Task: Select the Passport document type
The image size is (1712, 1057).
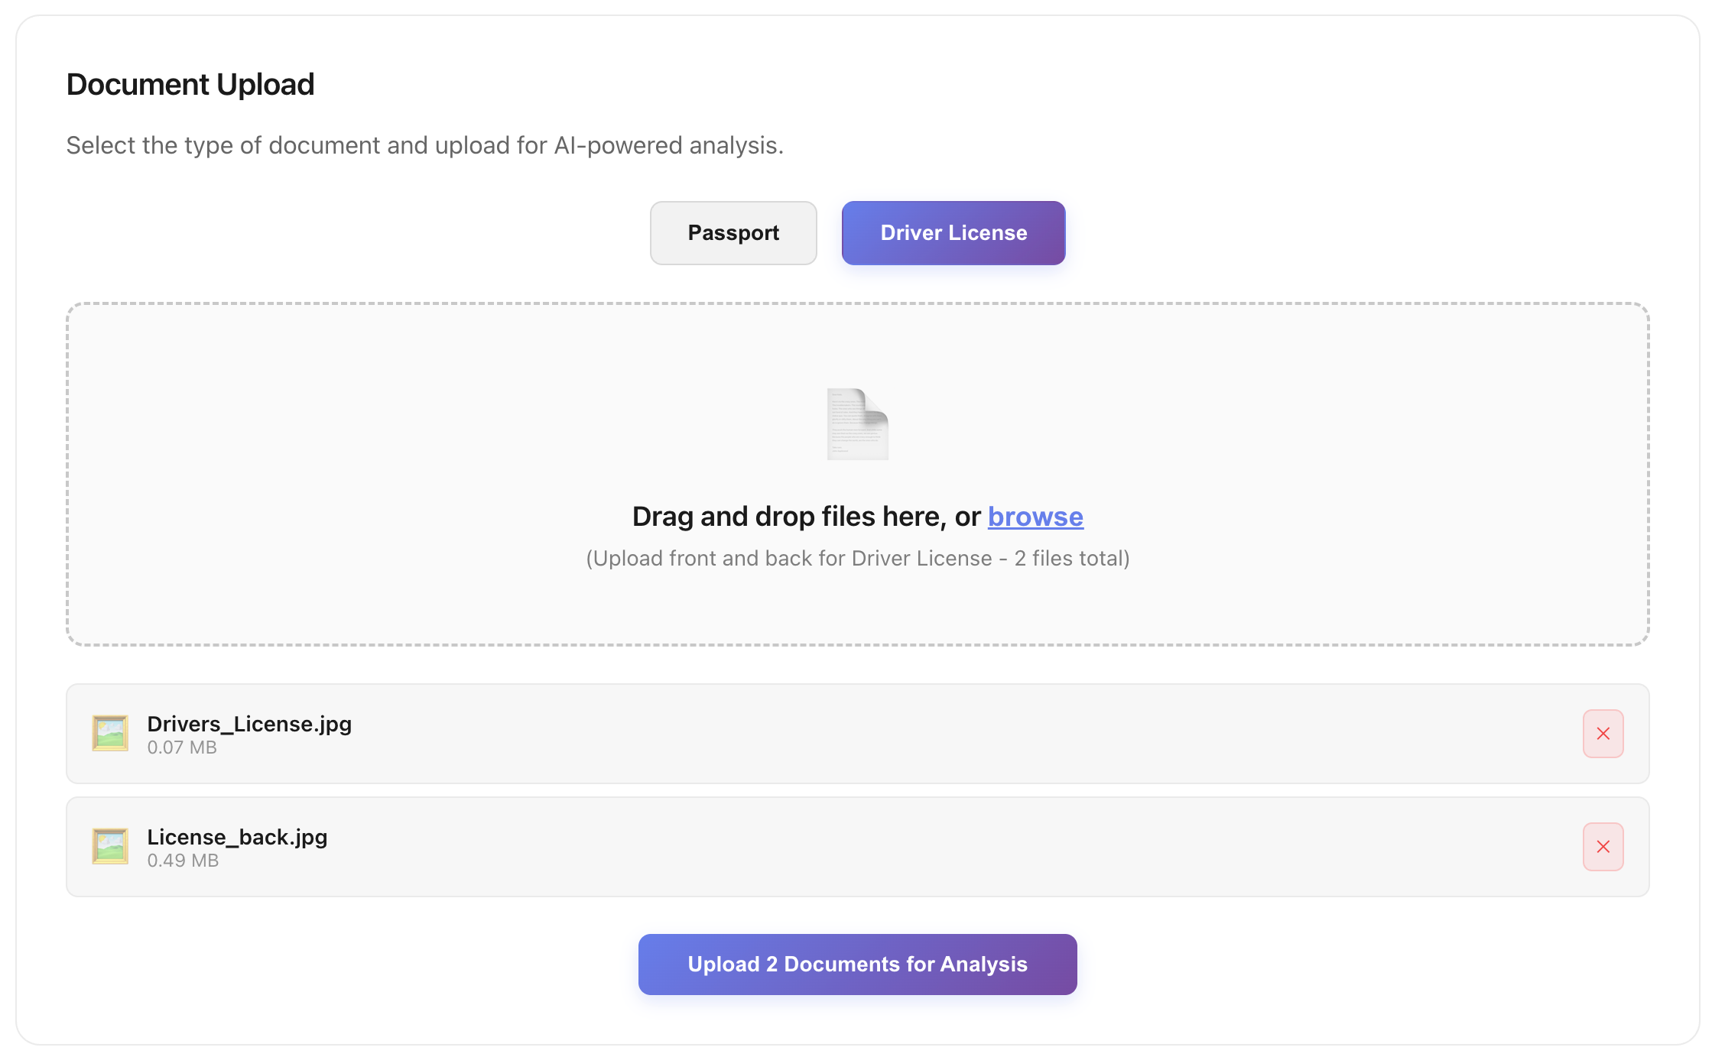Action: click(733, 233)
